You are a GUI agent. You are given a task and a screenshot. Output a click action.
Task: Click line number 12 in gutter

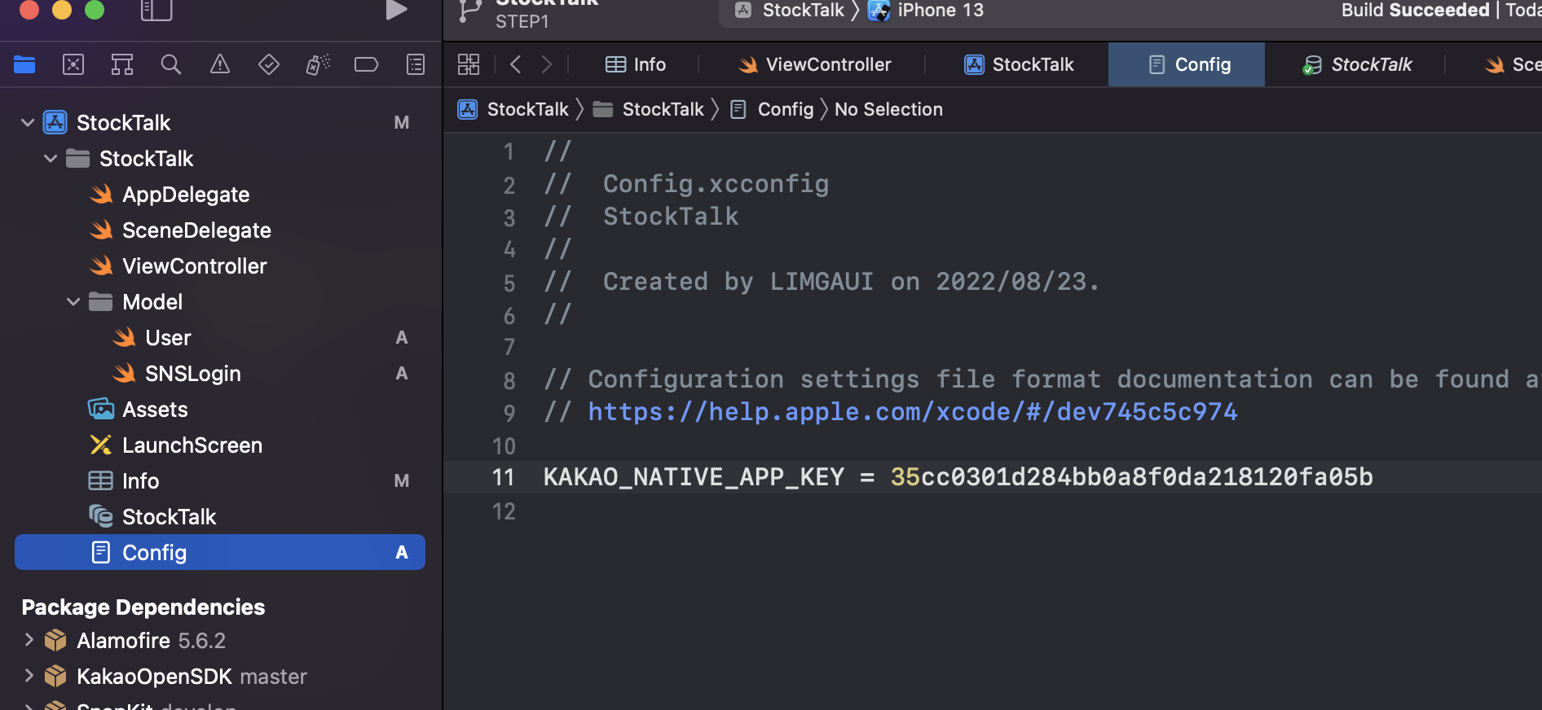pos(504,511)
